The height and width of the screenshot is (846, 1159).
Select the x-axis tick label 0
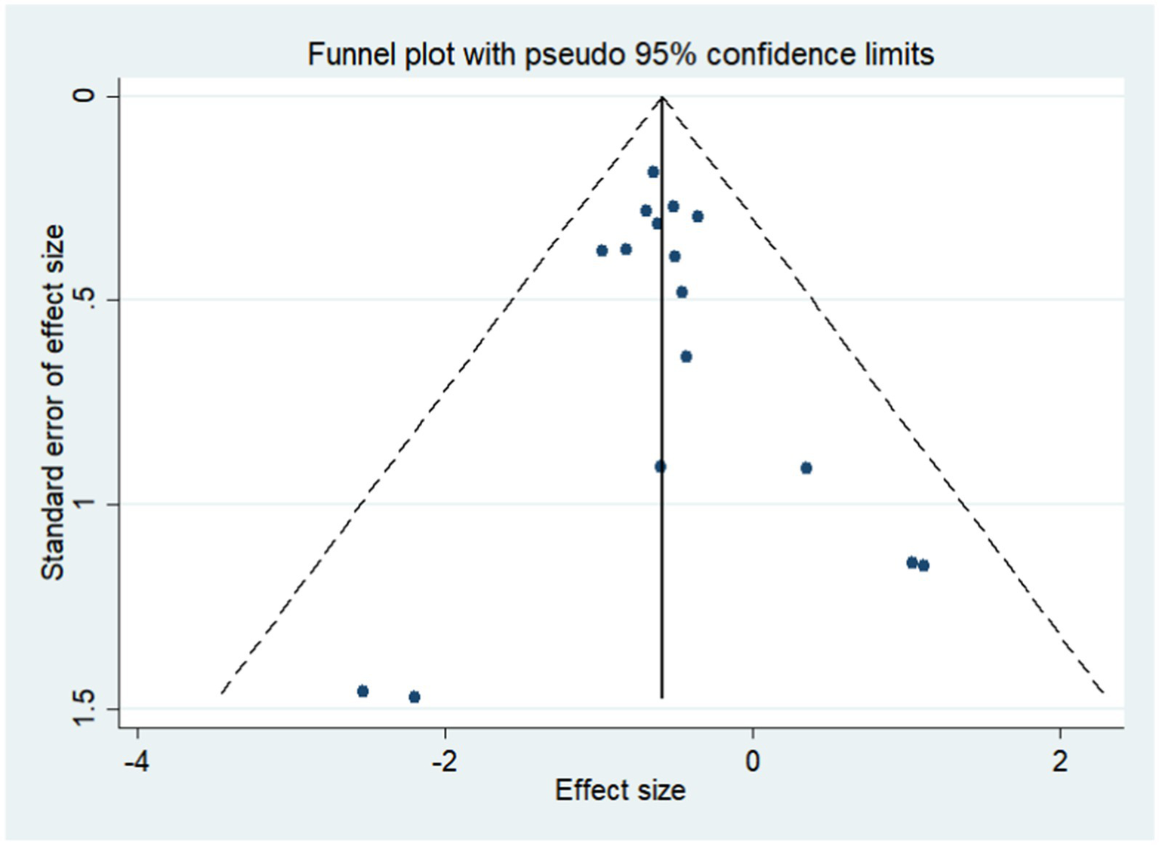click(x=752, y=761)
